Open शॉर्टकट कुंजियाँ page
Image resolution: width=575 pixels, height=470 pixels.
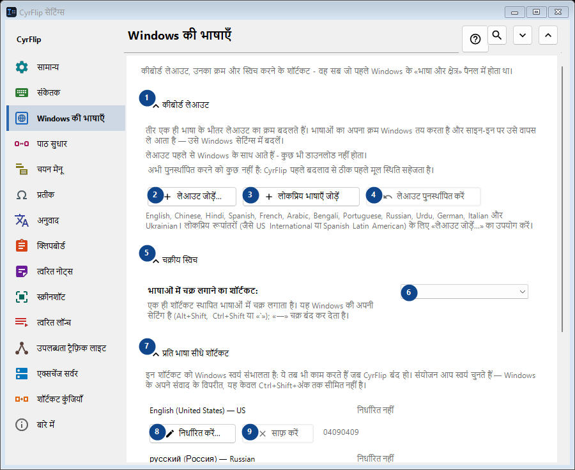pyautogui.click(x=66, y=399)
